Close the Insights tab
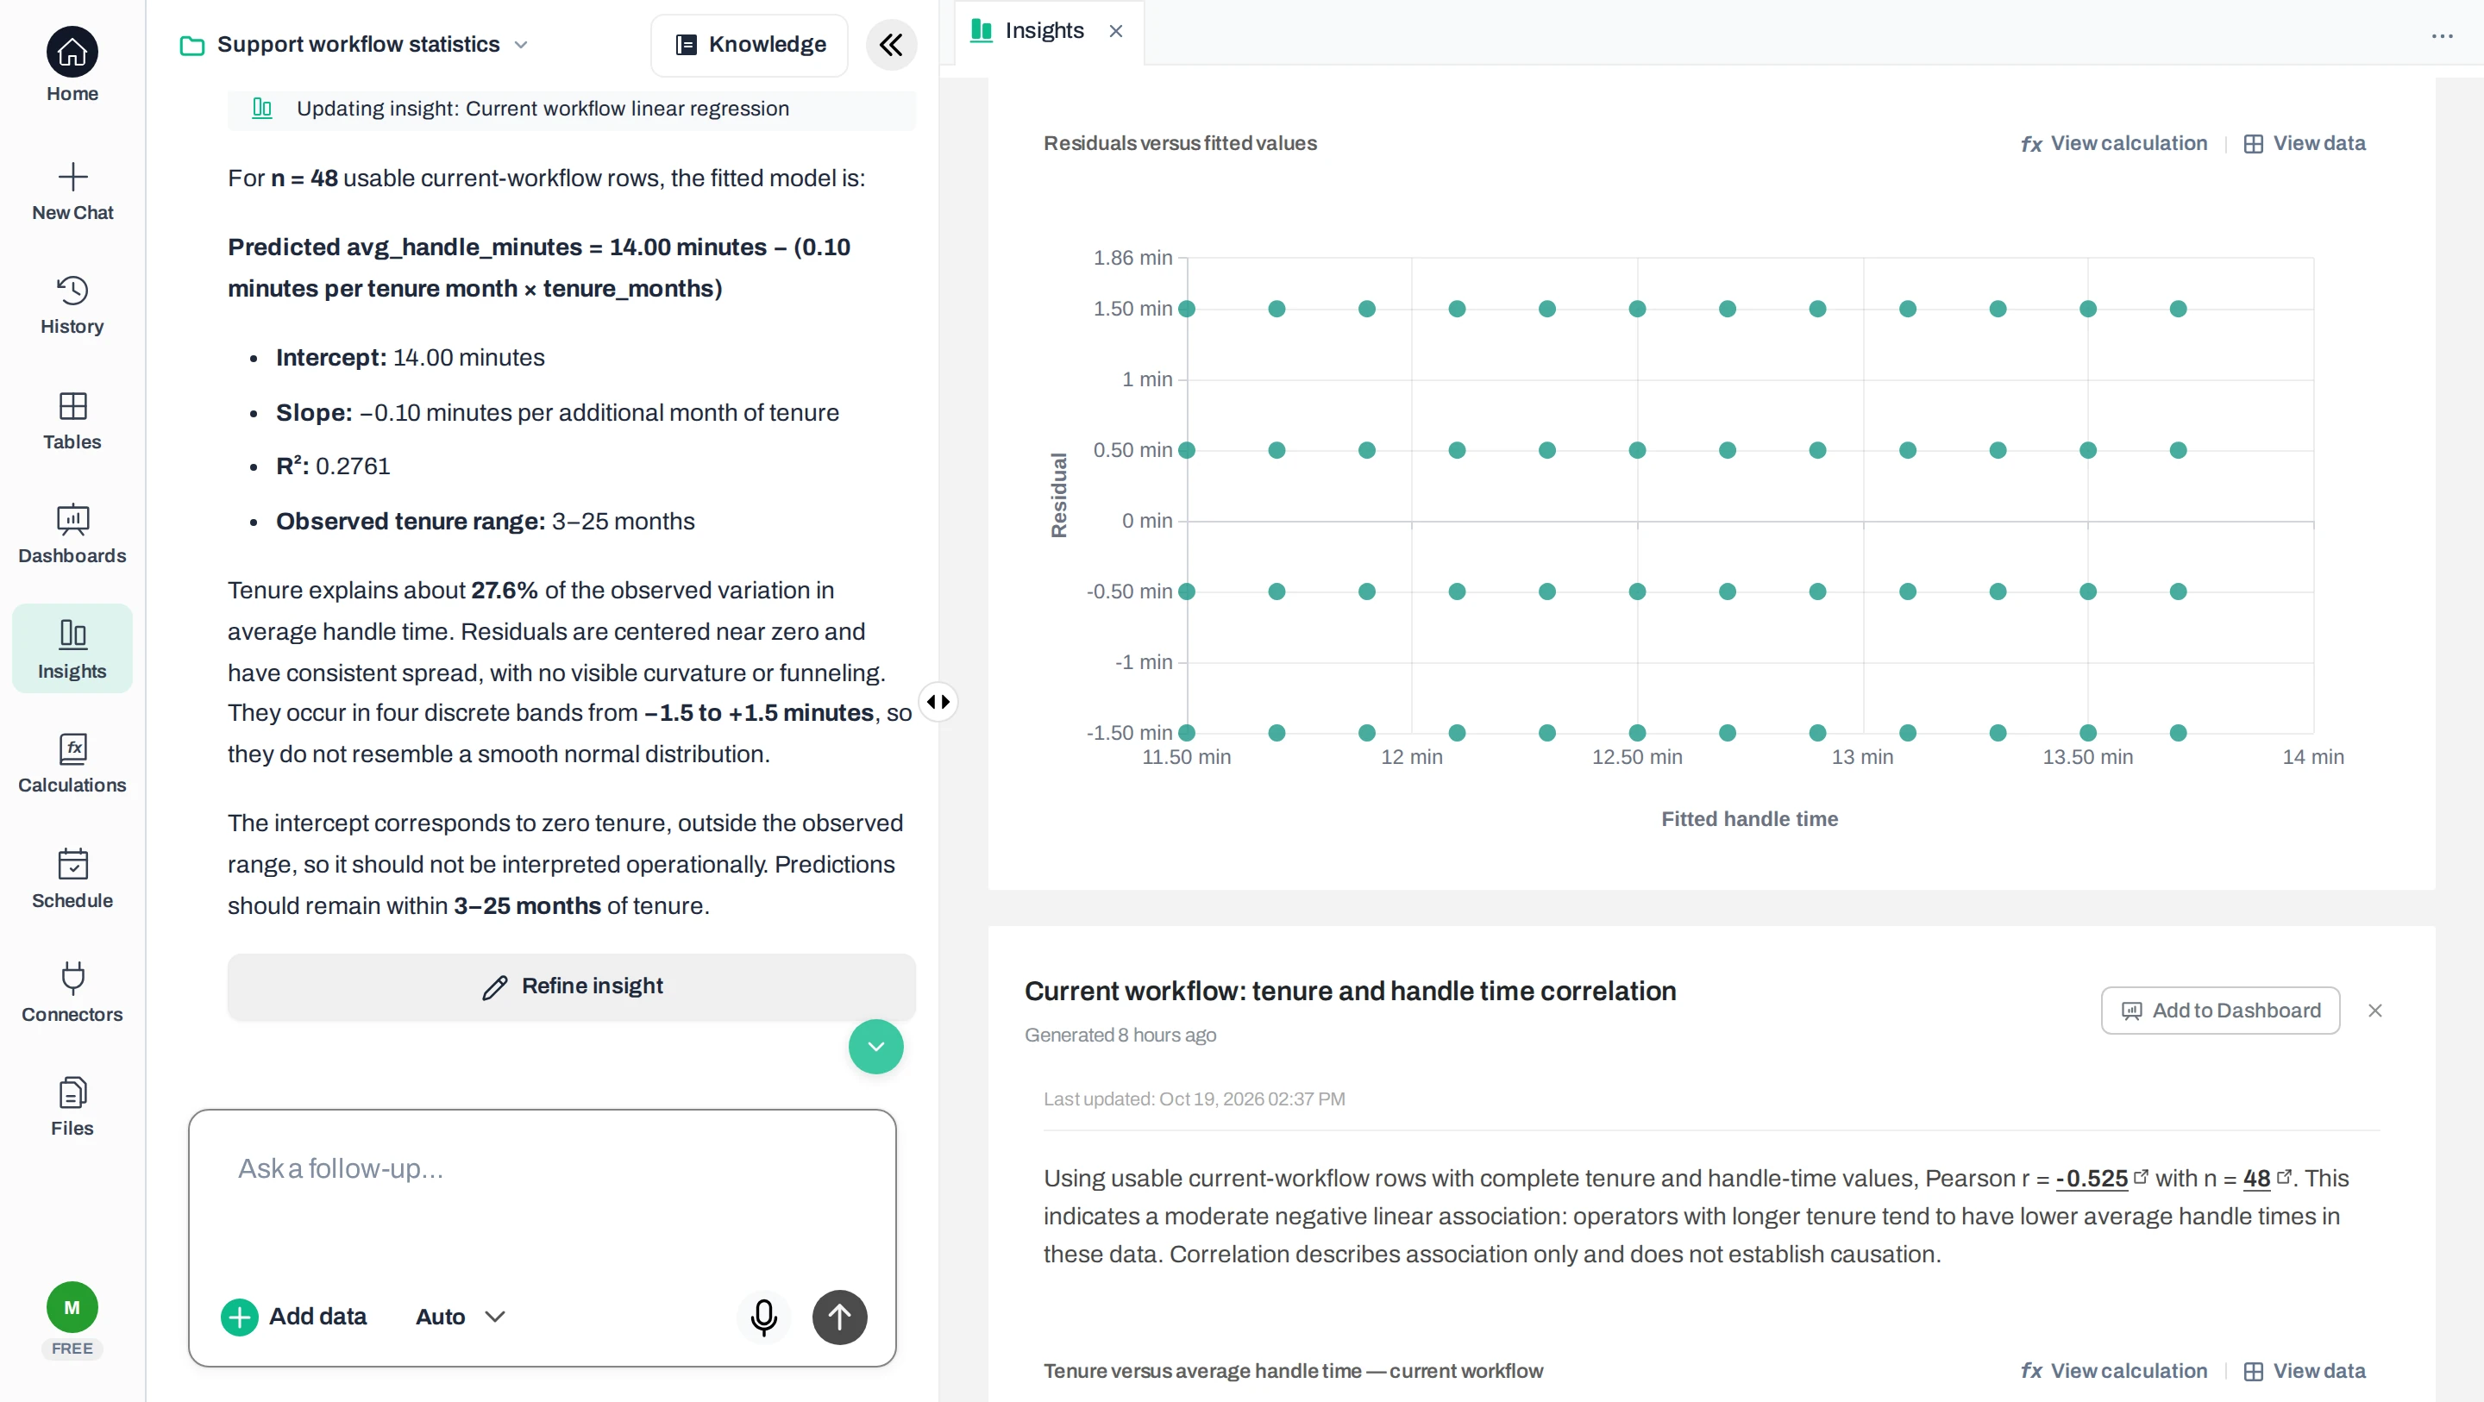 pyautogui.click(x=1116, y=31)
